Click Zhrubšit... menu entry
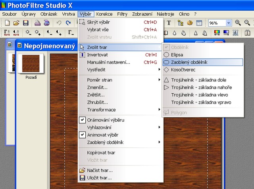 click(x=120, y=102)
